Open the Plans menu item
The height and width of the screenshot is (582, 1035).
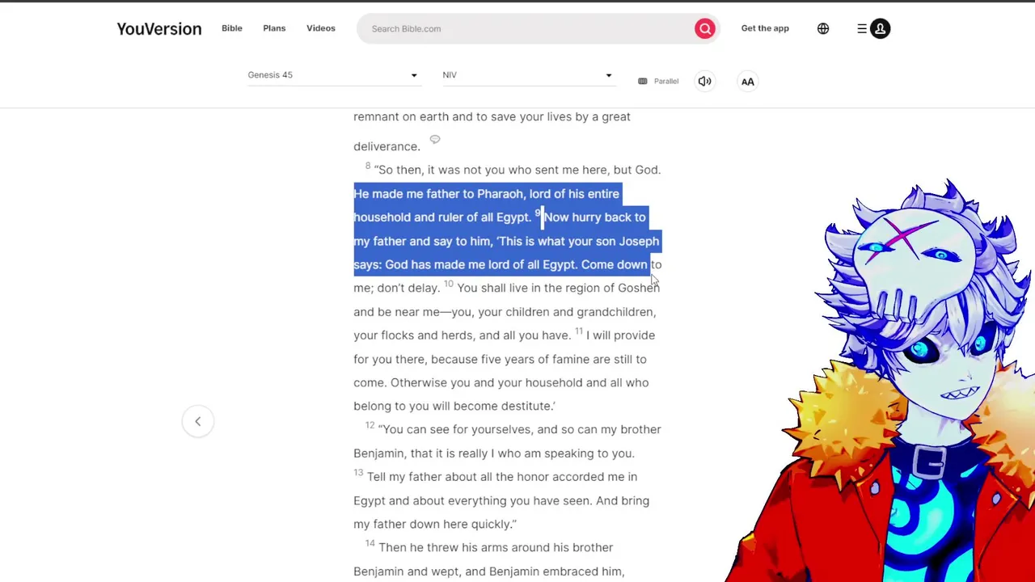[x=274, y=28]
